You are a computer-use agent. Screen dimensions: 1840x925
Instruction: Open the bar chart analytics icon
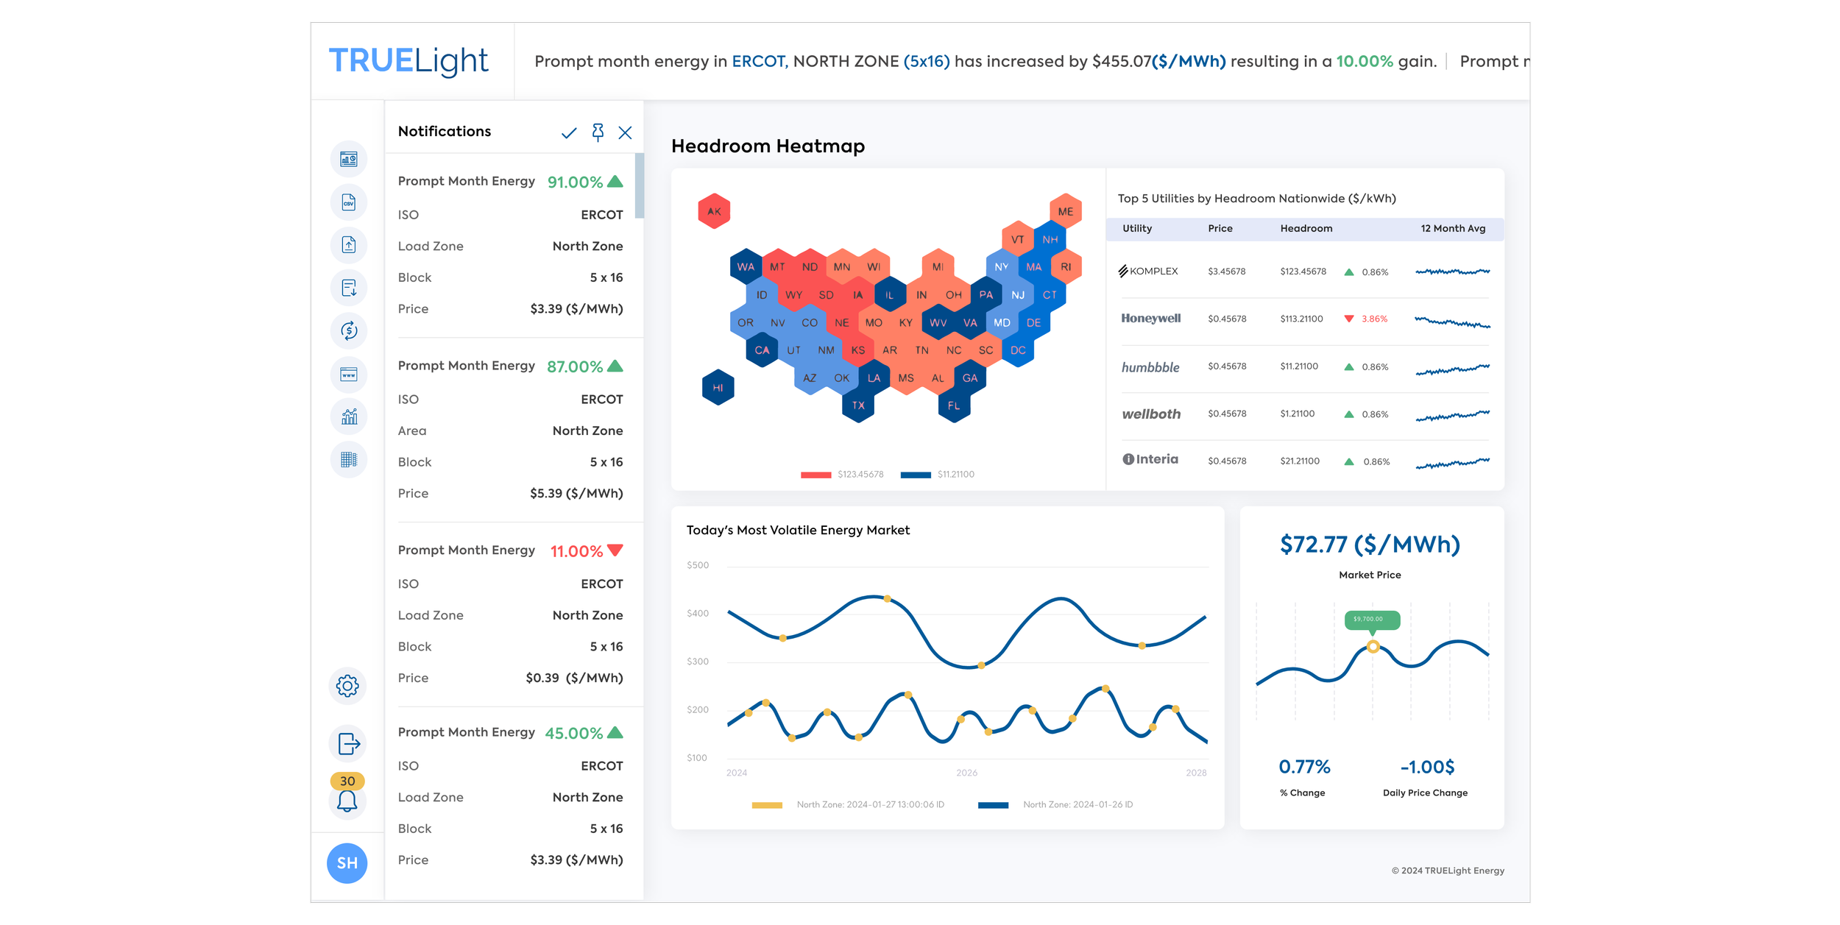(349, 417)
